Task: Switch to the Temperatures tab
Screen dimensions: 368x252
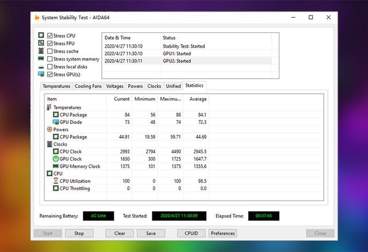Action: coord(56,86)
